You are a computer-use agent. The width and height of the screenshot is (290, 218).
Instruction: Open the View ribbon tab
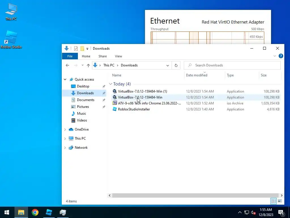click(118, 56)
